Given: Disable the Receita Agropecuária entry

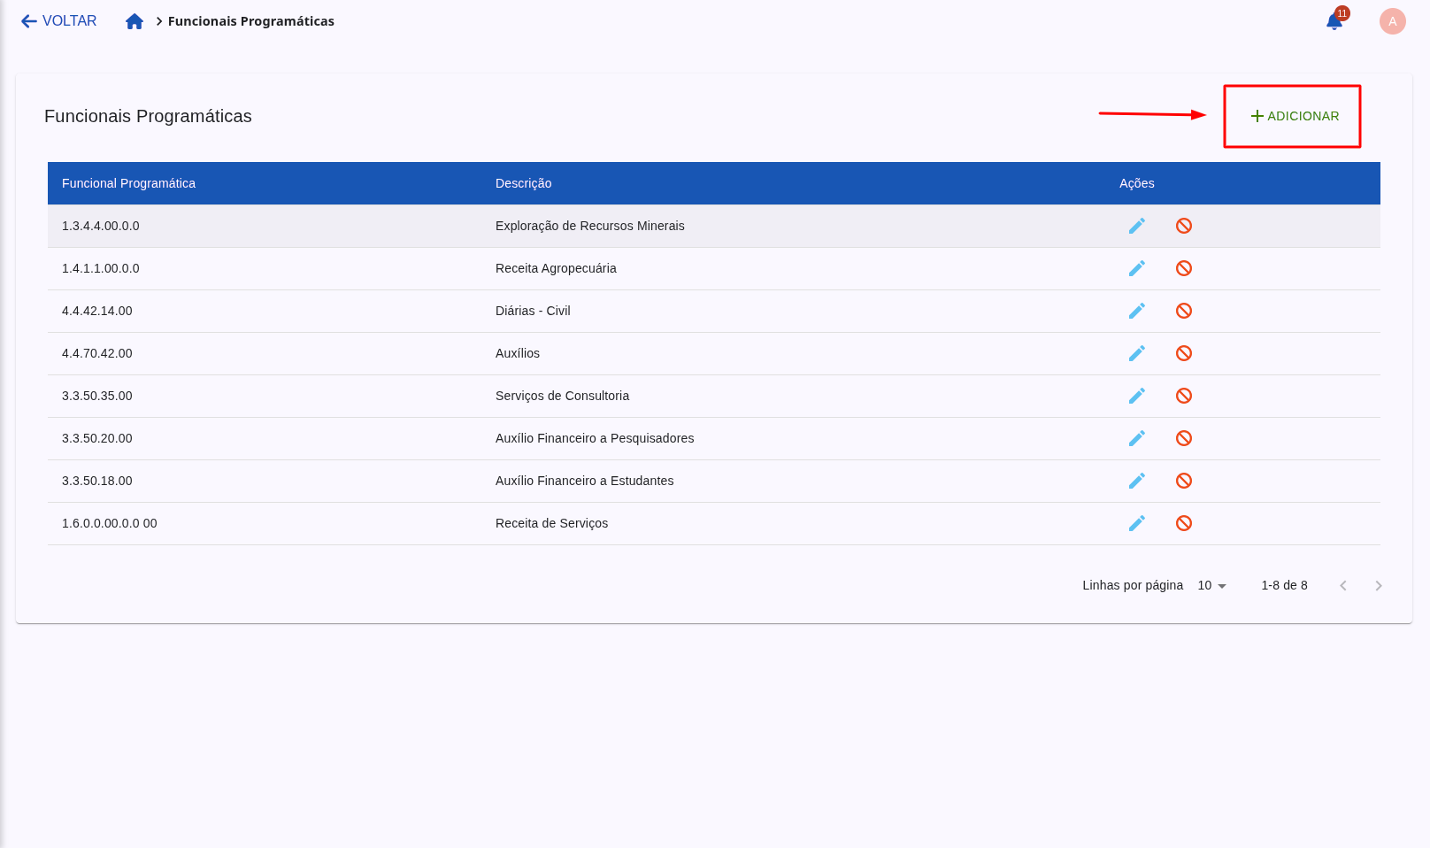Looking at the screenshot, I should pyautogui.click(x=1184, y=268).
